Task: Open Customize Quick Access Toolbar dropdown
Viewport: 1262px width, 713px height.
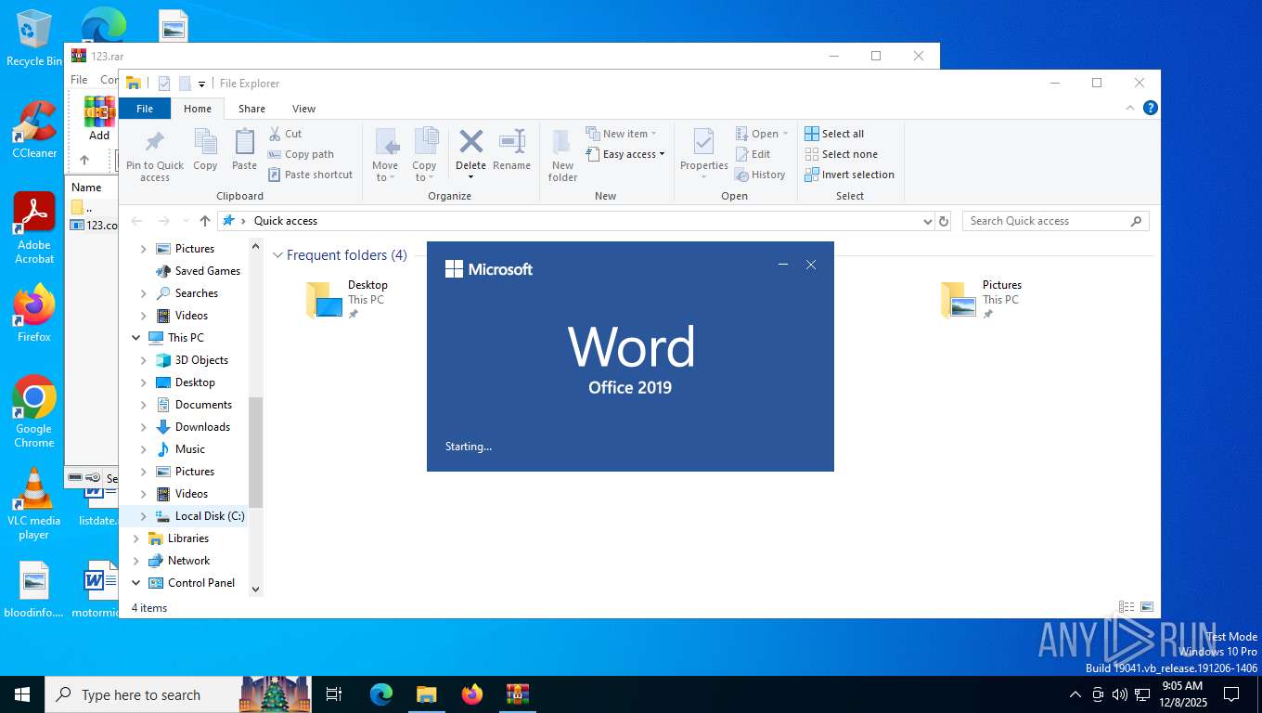Action: point(201,84)
